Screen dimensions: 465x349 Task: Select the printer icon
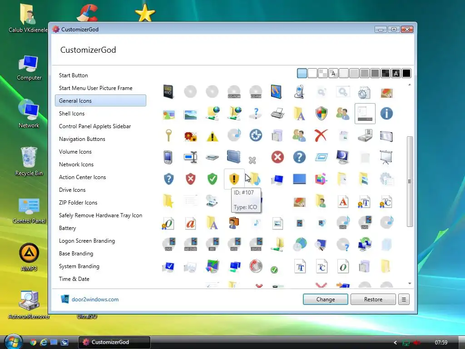(277, 113)
